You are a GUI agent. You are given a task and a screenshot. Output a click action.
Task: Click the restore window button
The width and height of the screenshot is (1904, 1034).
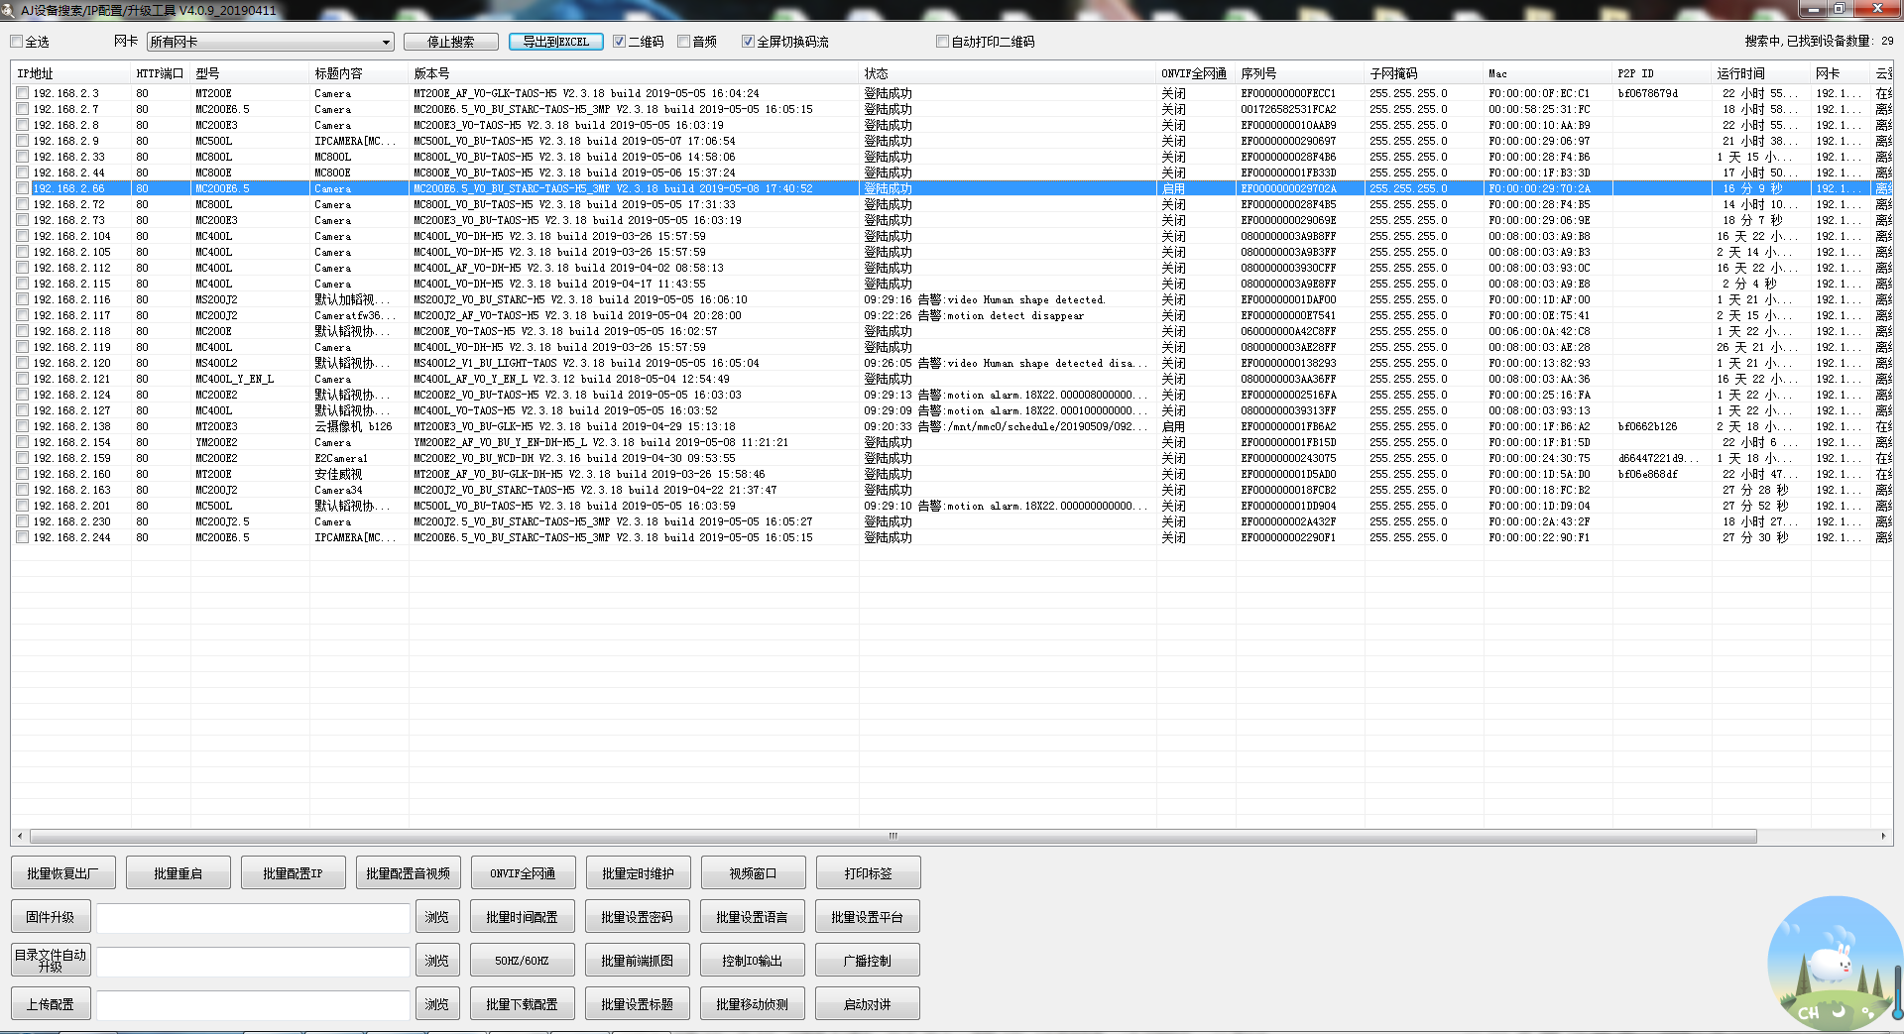(1839, 9)
